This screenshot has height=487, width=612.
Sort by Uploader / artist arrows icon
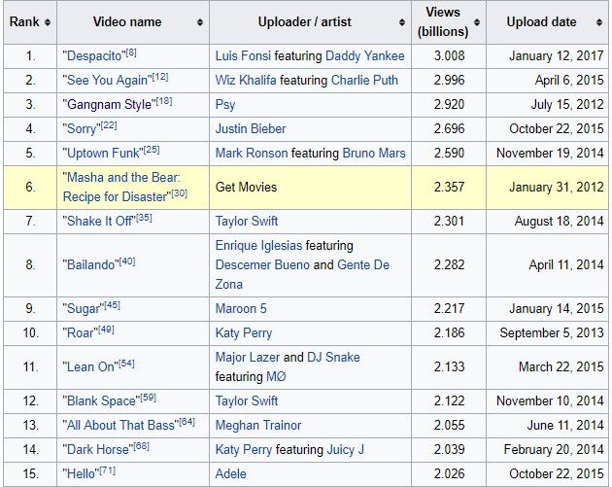[402, 22]
